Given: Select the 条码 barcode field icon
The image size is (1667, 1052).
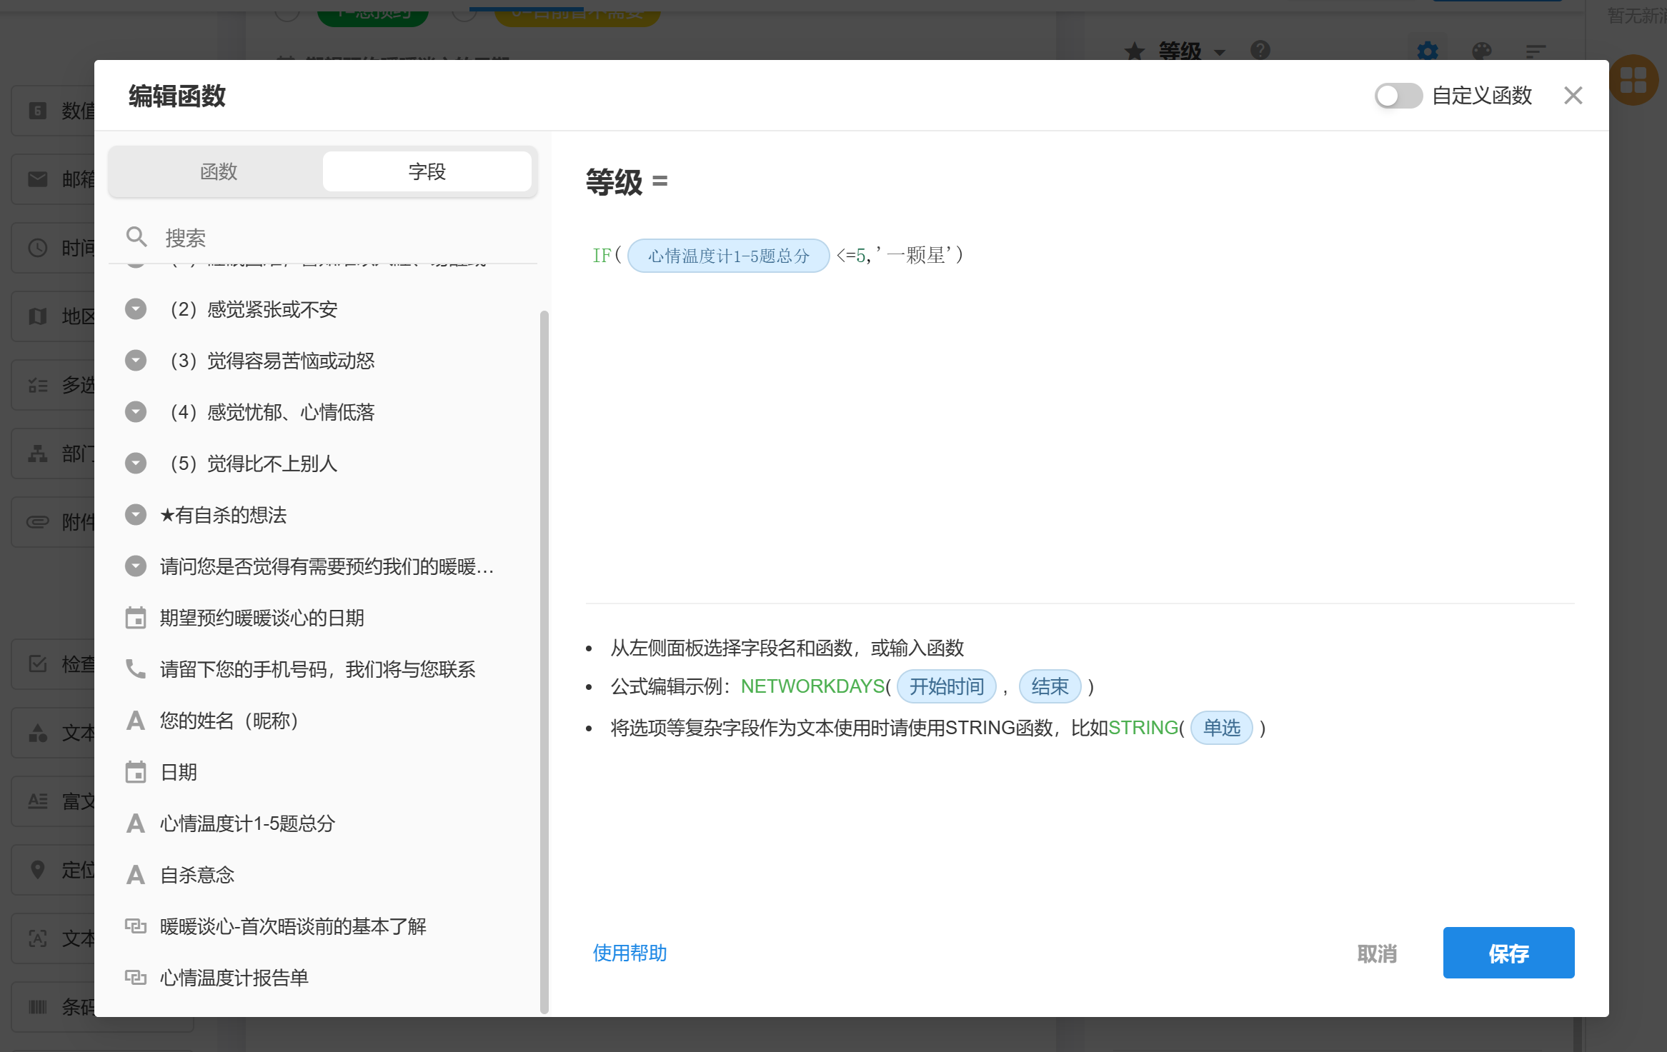Looking at the screenshot, I should click(x=38, y=1006).
